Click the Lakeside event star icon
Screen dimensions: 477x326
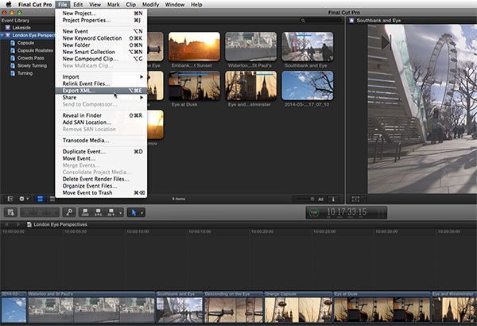pyautogui.click(x=8, y=27)
